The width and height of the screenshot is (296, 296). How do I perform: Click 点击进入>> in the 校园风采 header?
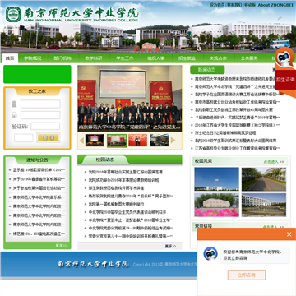(274, 162)
